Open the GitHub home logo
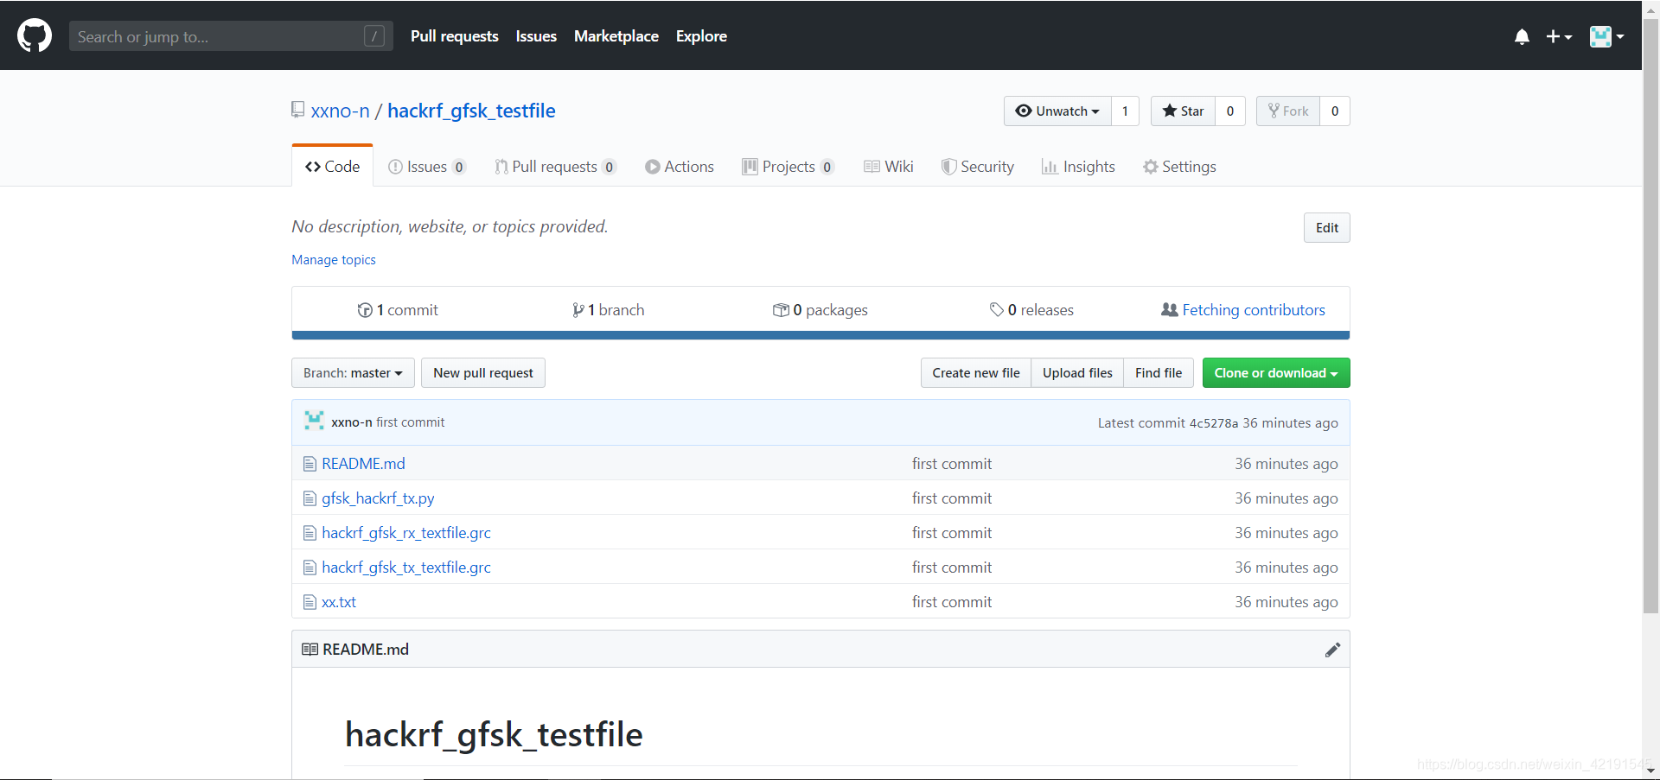 tap(35, 36)
